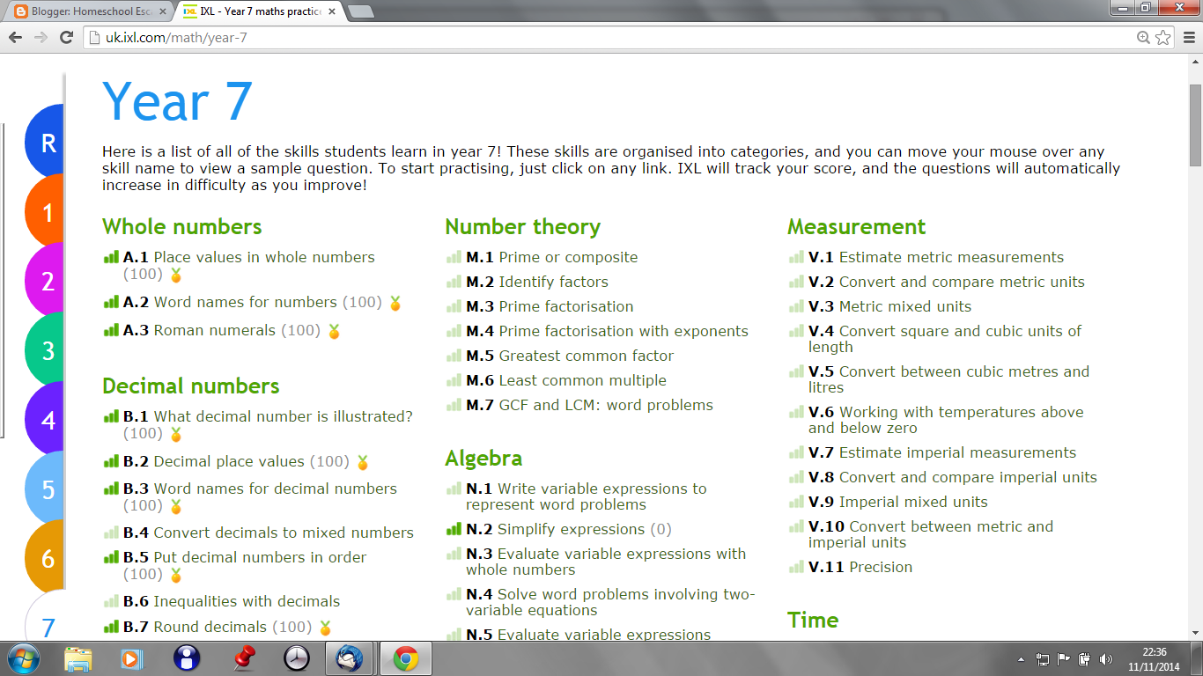The height and width of the screenshot is (676, 1203).
Task: Click the gold medal beside A.2 Word names
Action: 395,303
